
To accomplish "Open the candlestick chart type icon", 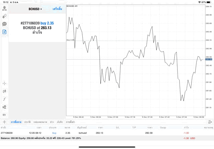I will 5,91.
